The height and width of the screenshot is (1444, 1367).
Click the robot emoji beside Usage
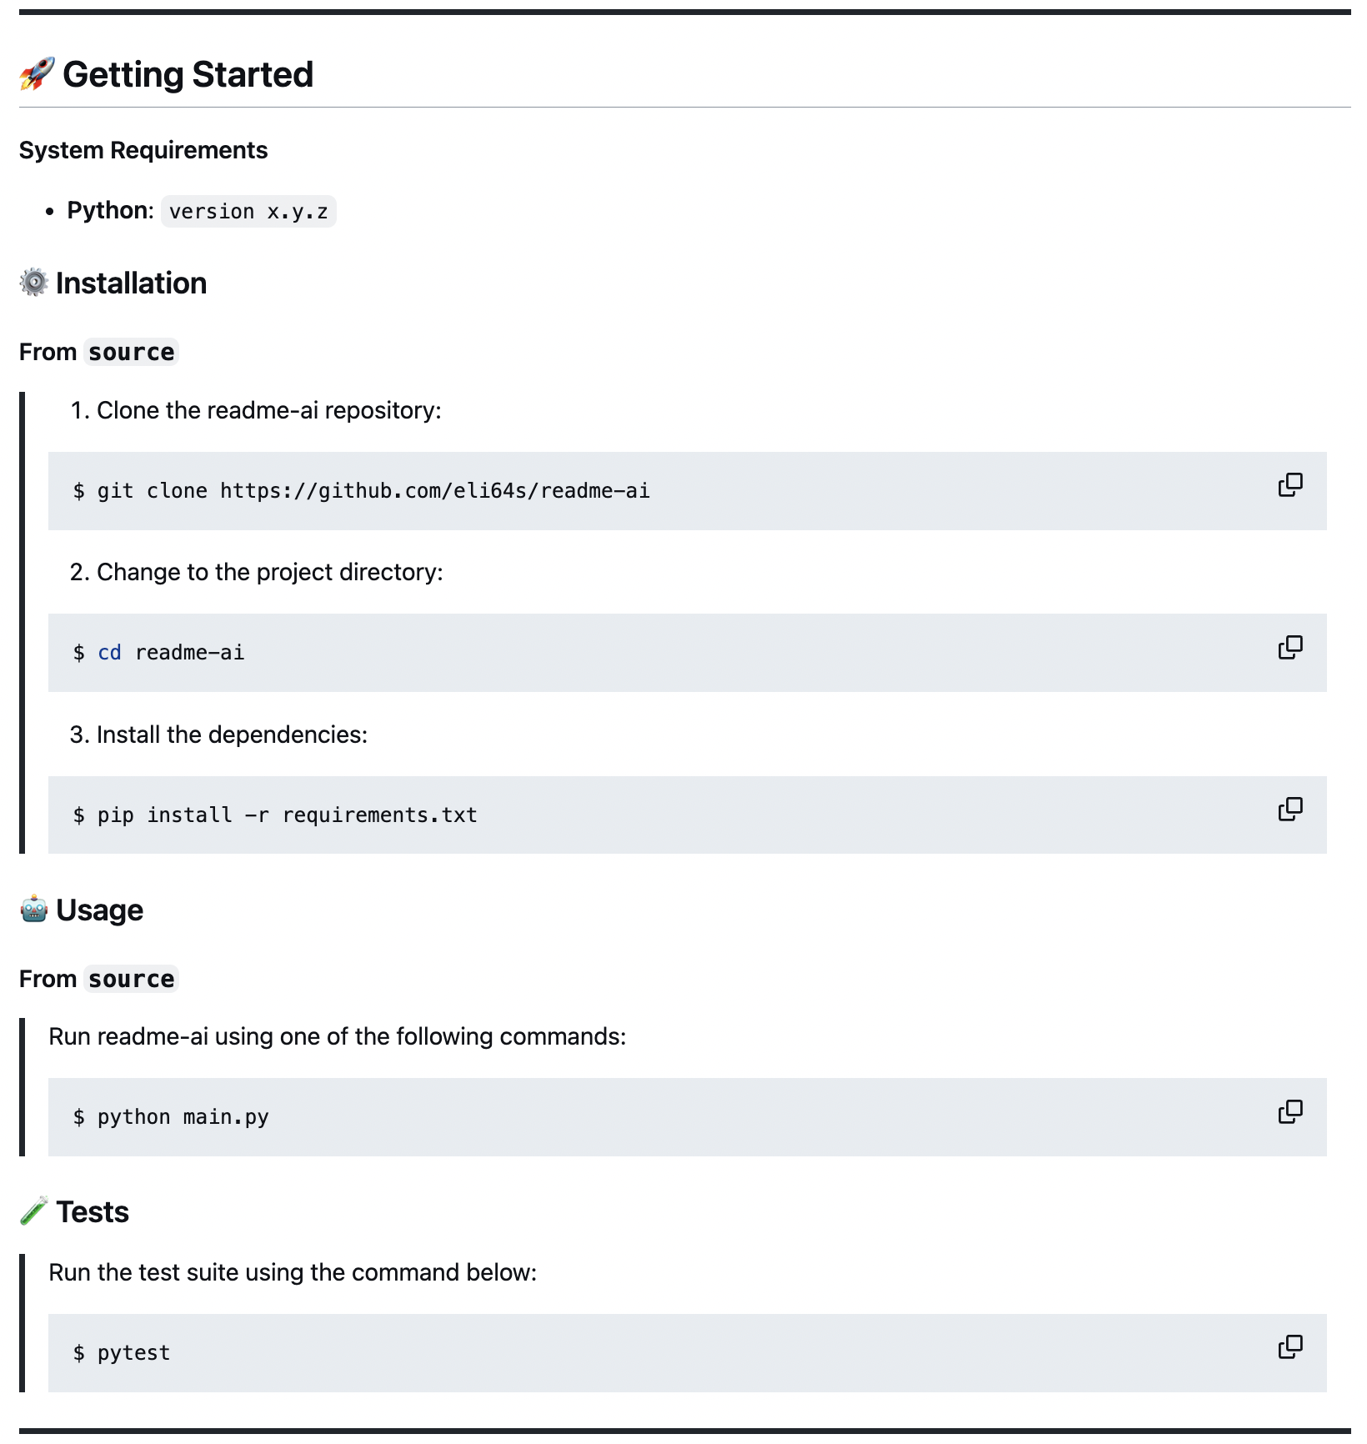33,910
